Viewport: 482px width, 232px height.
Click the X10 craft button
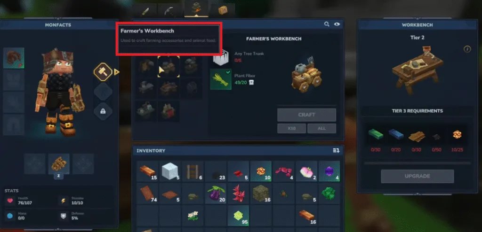(x=291, y=128)
